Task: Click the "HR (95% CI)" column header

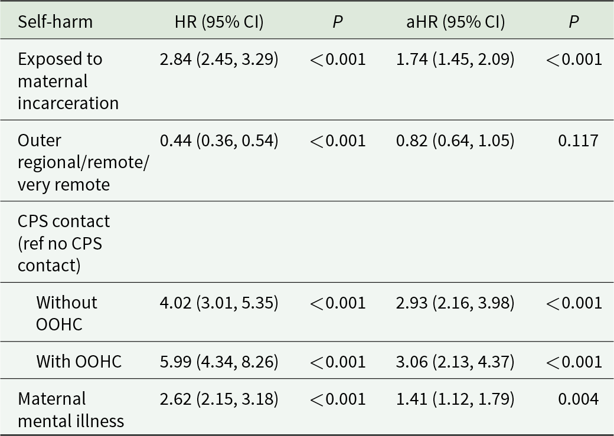Action: [219, 22]
